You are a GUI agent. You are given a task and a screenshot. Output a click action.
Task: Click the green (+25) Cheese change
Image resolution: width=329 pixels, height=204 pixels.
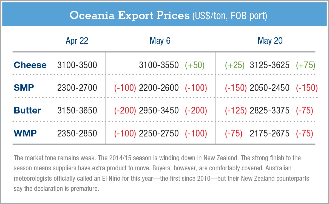(x=235, y=65)
